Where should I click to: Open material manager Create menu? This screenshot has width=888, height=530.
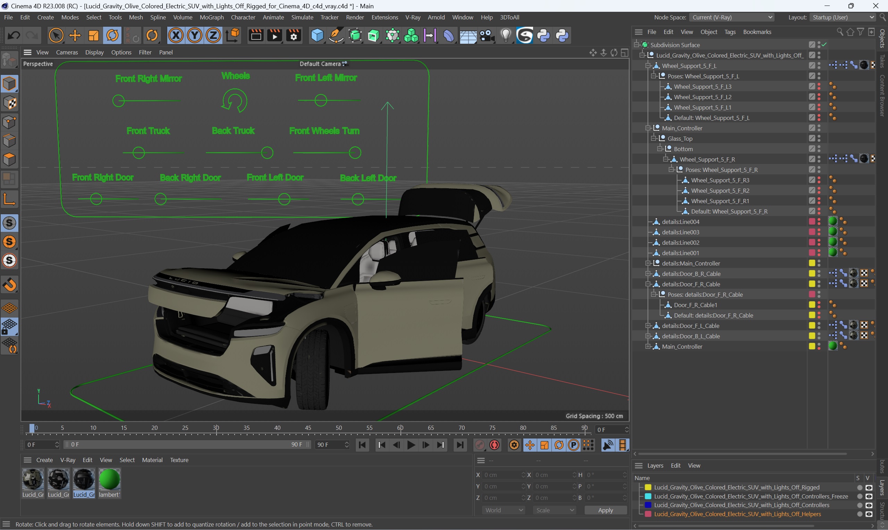(44, 460)
